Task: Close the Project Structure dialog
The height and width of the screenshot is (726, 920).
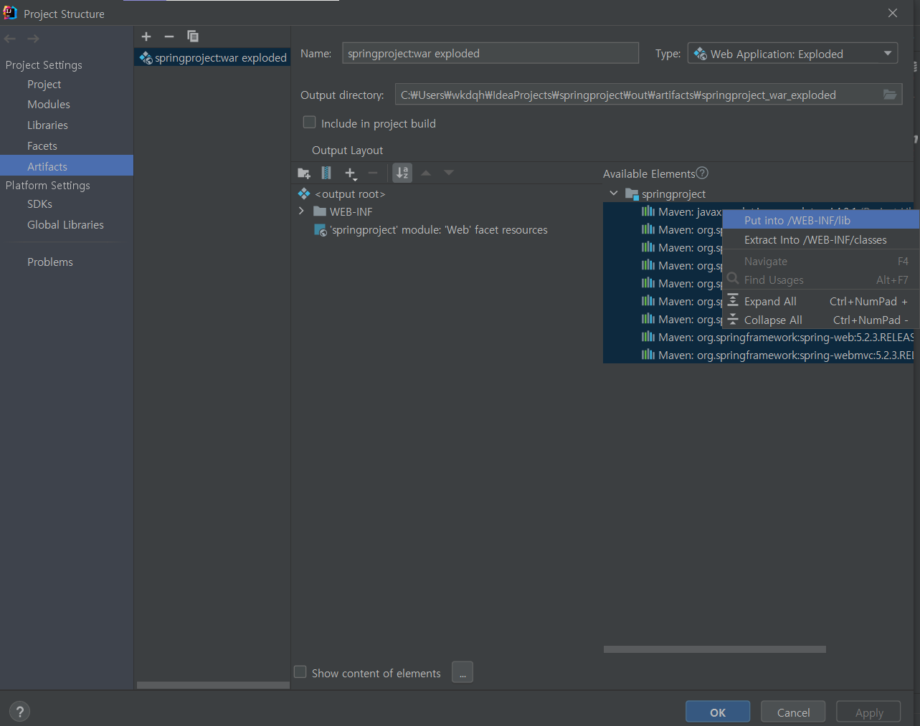Action: click(893, 13)
